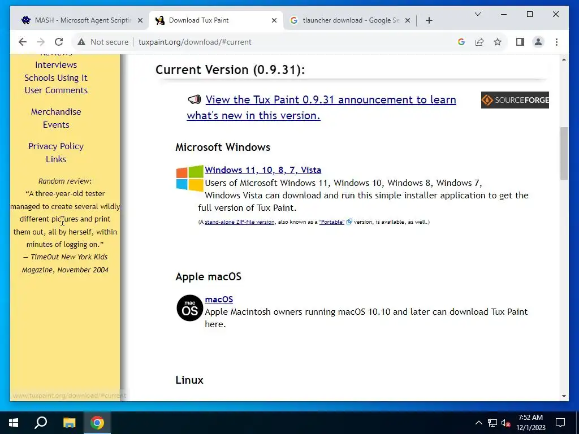Screen dimensions: 579x434
Task: Click the "Linux" heading
Action: (189, 380)
